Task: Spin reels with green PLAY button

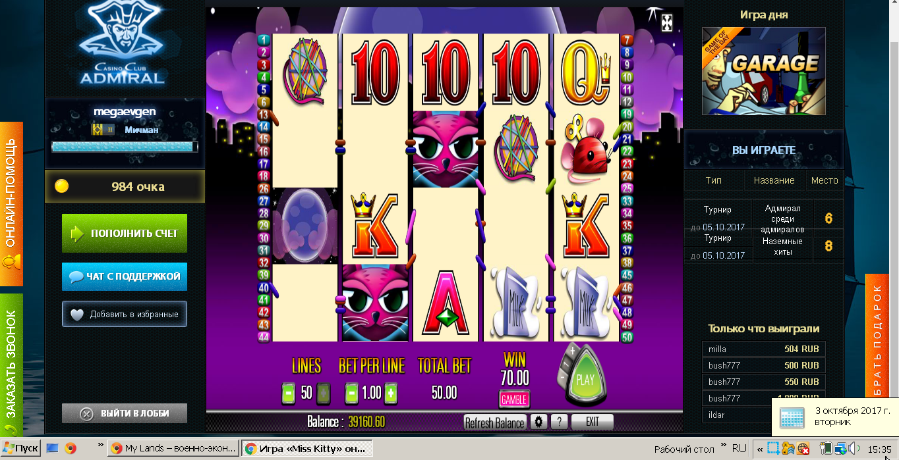Action: (x=585, y=380)
